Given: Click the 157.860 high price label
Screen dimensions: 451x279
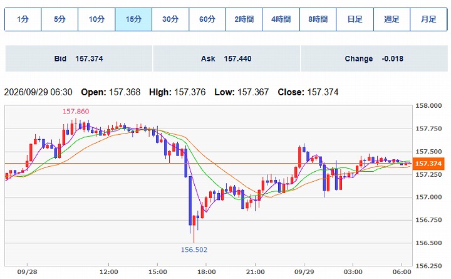Looking at the screenshot, I should click(76, 112).
